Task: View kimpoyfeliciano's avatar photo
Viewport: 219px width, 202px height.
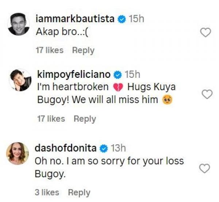Action: pyautogui.click(x=20, y=80)
